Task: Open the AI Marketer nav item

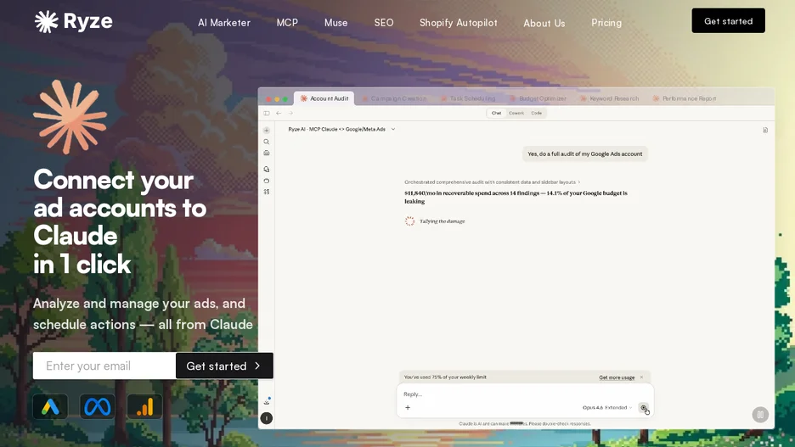Action: pyautogui.click(x=224, y=23)
